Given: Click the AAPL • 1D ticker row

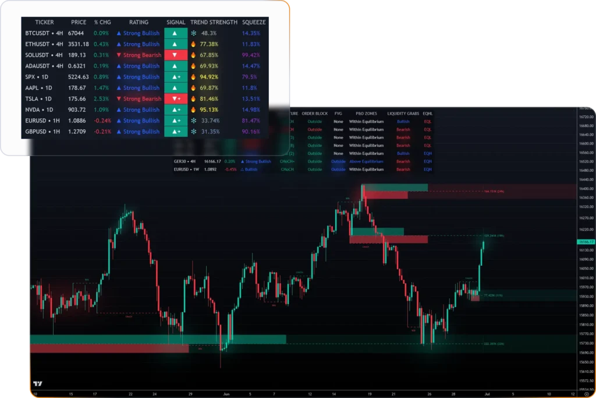Looking at the screenshot, I should point(39,88).
